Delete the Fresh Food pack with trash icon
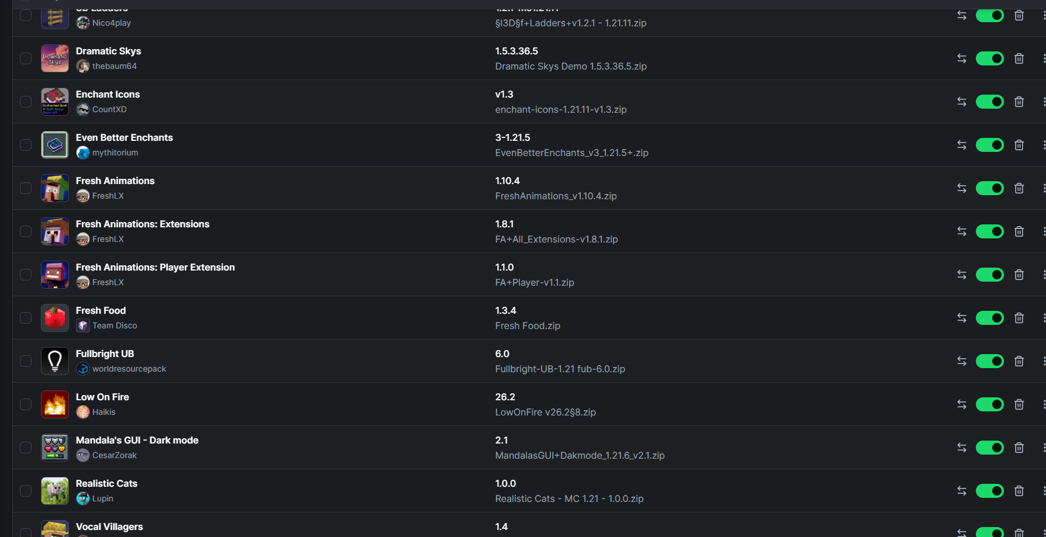This screenshot has height=537, width=1046. coord(1019,318)
